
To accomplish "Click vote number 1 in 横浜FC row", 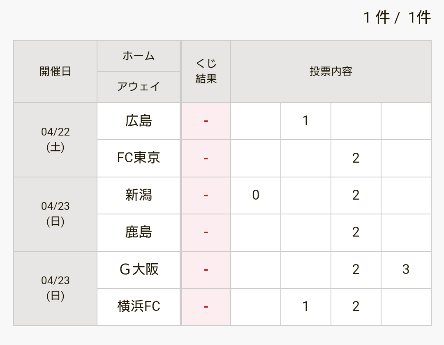I will 305,306.
